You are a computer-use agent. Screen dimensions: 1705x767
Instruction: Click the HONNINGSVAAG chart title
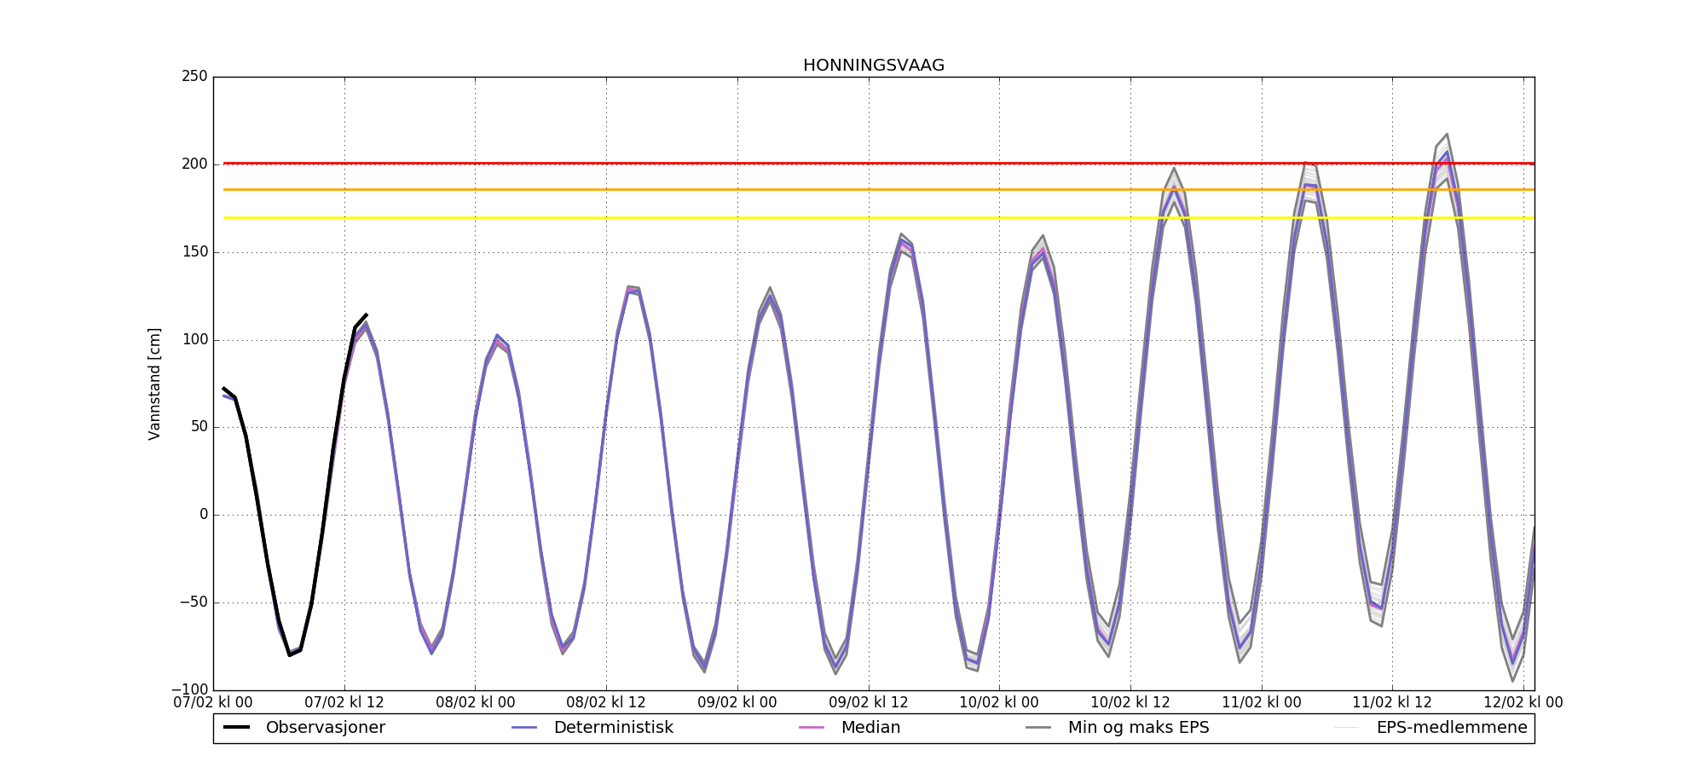click(x=873, y=66)
